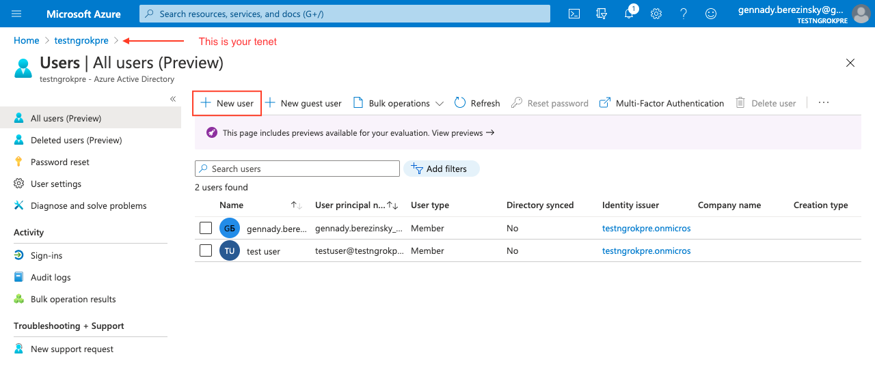Expand the Bulk operations dropdown arrow
Viewport: 875px width, 376px height.
tap(440, 104)
